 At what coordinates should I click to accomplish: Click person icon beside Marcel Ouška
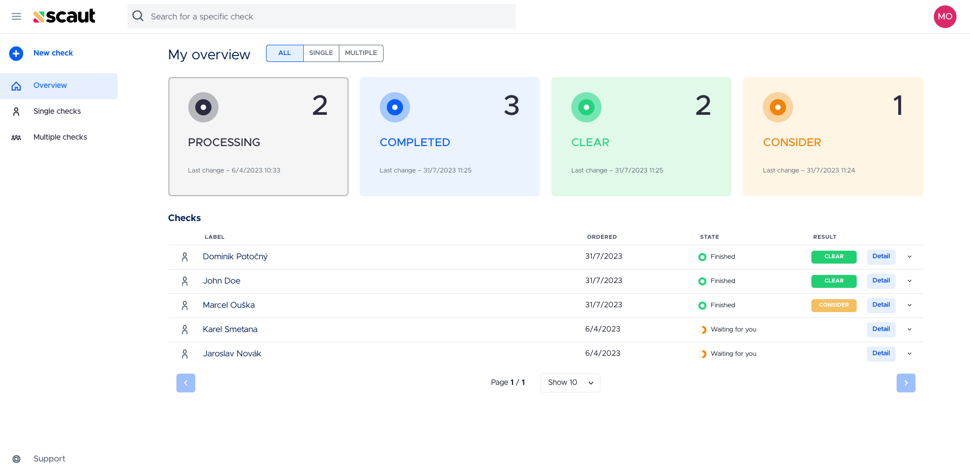click(x=185, y=306)
